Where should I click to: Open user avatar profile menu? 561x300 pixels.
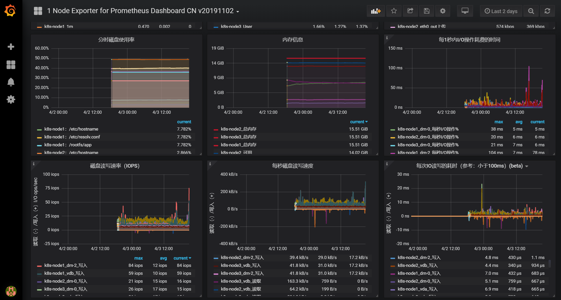(x=11, y=291)
